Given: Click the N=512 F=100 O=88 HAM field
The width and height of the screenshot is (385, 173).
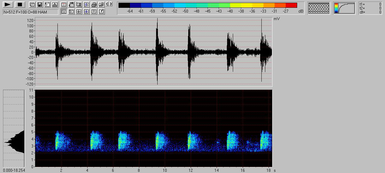Looking at the screenshot, I should [x=30, y=12].
